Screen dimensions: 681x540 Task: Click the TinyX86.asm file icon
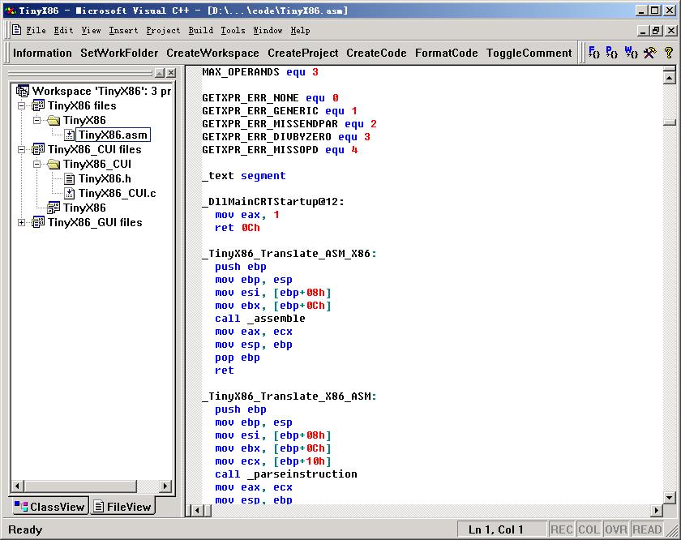[69, 135]
